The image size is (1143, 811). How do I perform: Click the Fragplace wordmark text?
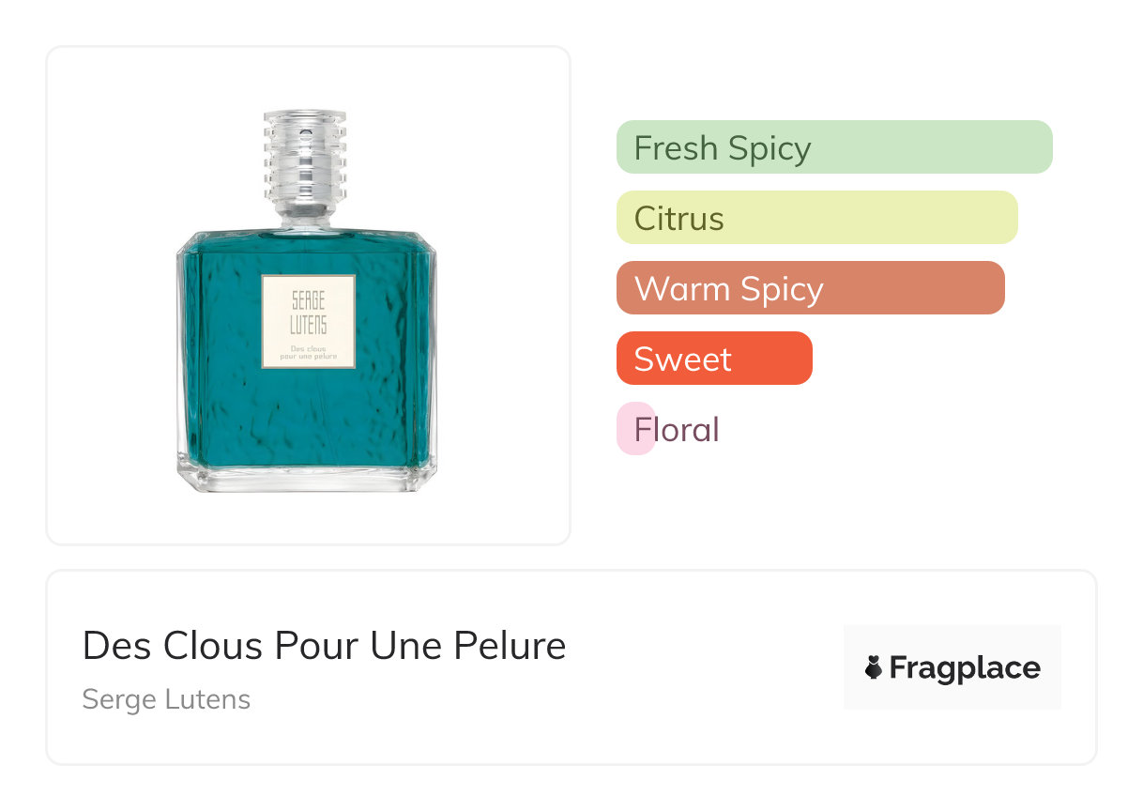coord(964,668)
